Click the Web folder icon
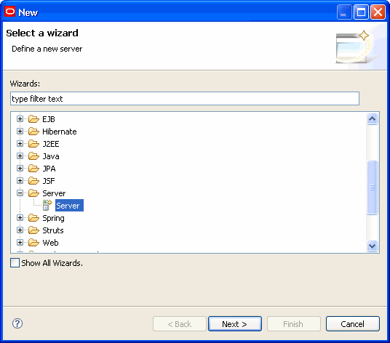Image resolution: width=390 pixels, height=343 pixels. pos(33,243)
